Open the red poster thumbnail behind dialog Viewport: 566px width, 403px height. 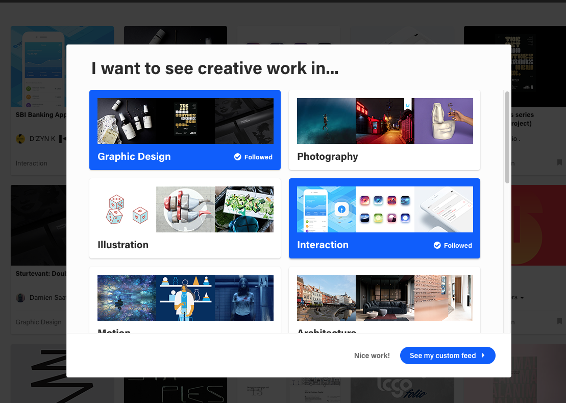[538, 225]
